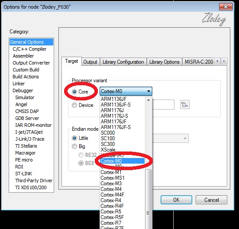
Task: Switch to the Output tab
Action: (90, 62)
